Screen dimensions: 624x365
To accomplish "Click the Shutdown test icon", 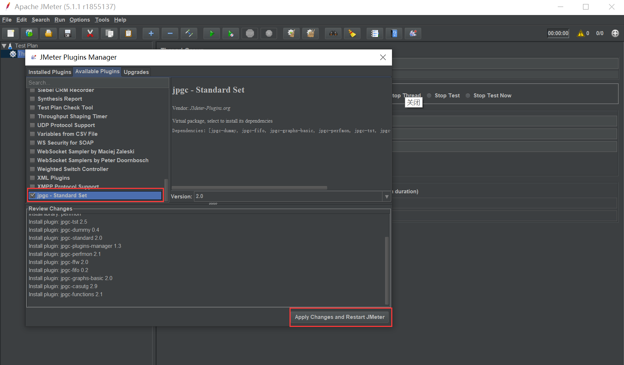I will [x=269, y=33].
